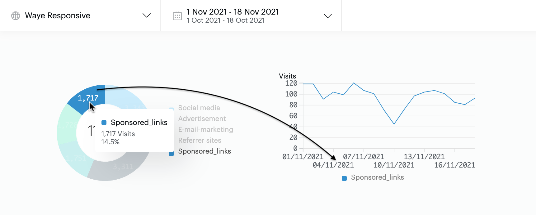This screenshot has height=215, width=536.
Task: Expand the Waye Responsive site dropdown
Action: pyautogui.click(x=146, y=16)
